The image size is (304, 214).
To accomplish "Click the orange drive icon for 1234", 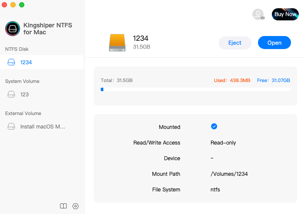I will pyautogui.click(x=117, y=43).
